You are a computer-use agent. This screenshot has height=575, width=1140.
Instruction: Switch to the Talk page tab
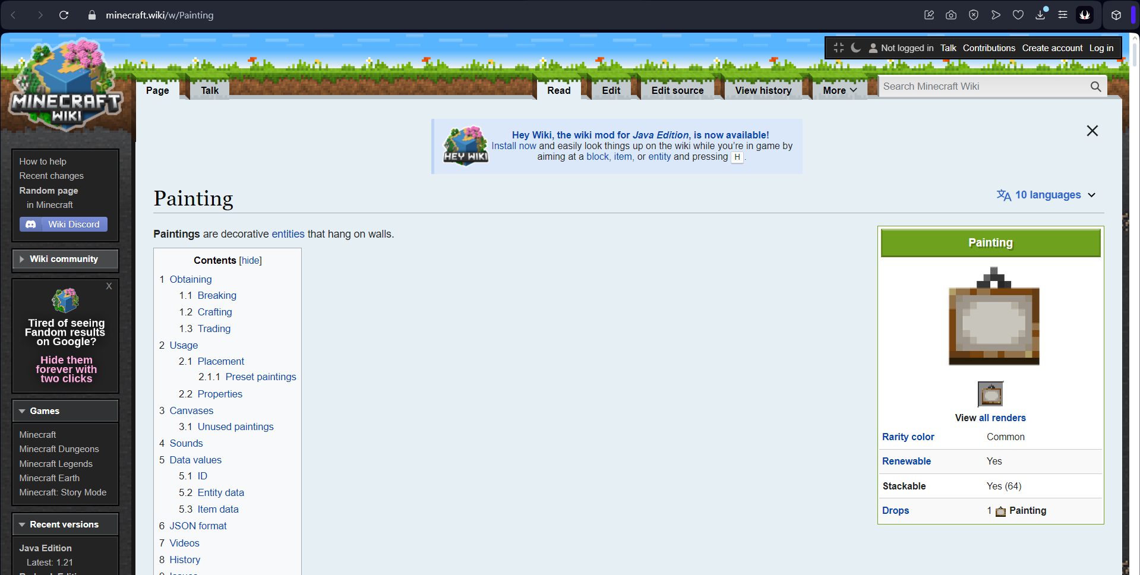[x=210, y=90]
